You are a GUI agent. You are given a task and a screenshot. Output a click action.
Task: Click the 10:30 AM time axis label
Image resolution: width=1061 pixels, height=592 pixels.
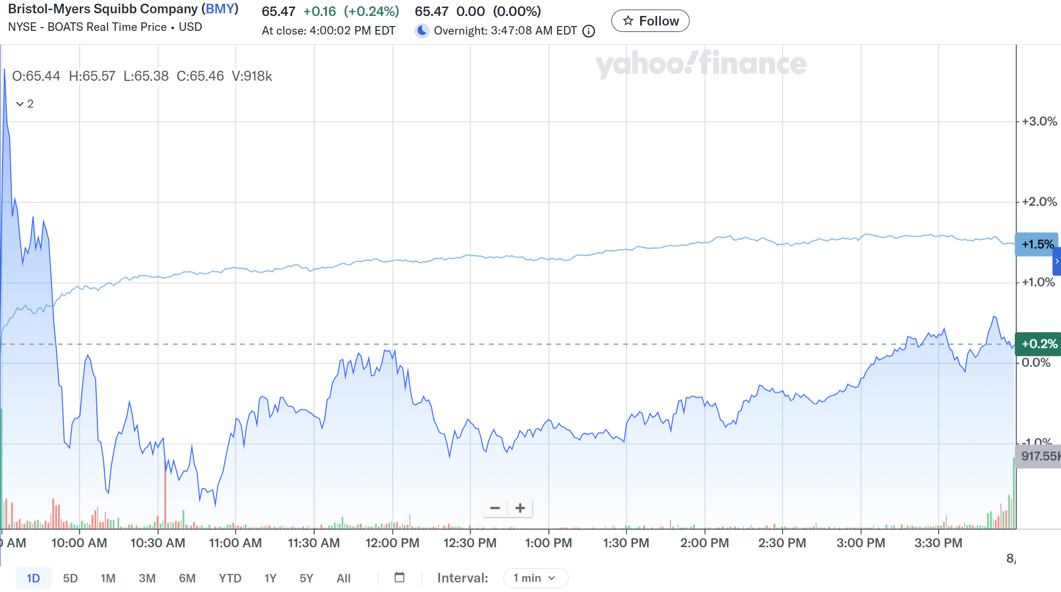click(158, 543)
